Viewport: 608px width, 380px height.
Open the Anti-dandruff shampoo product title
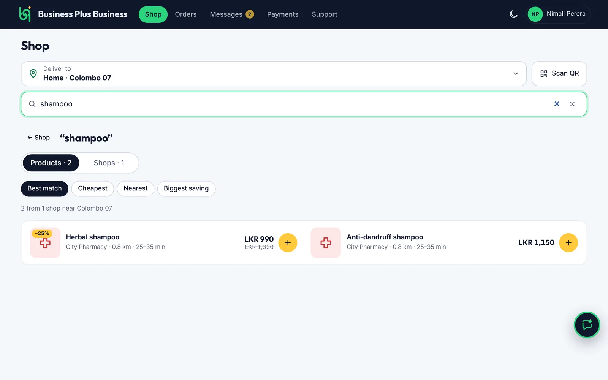click(385, 237)
